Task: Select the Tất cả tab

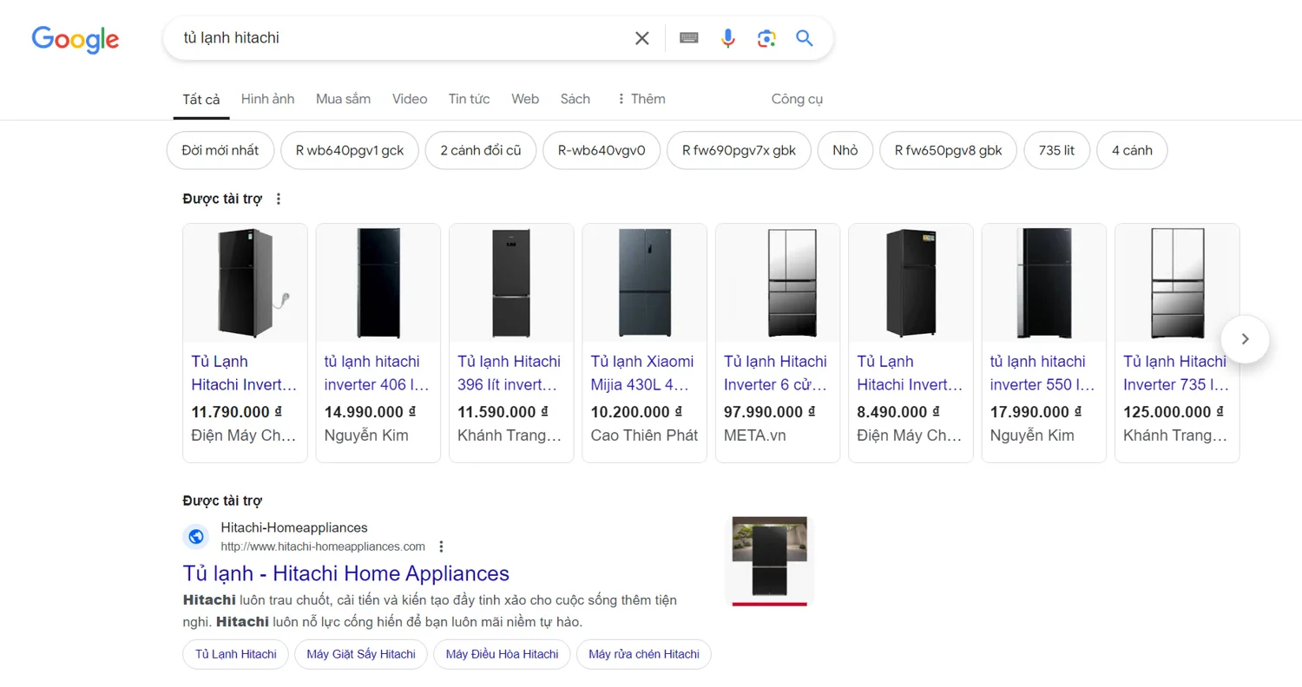Action: (x=201, y=99)
